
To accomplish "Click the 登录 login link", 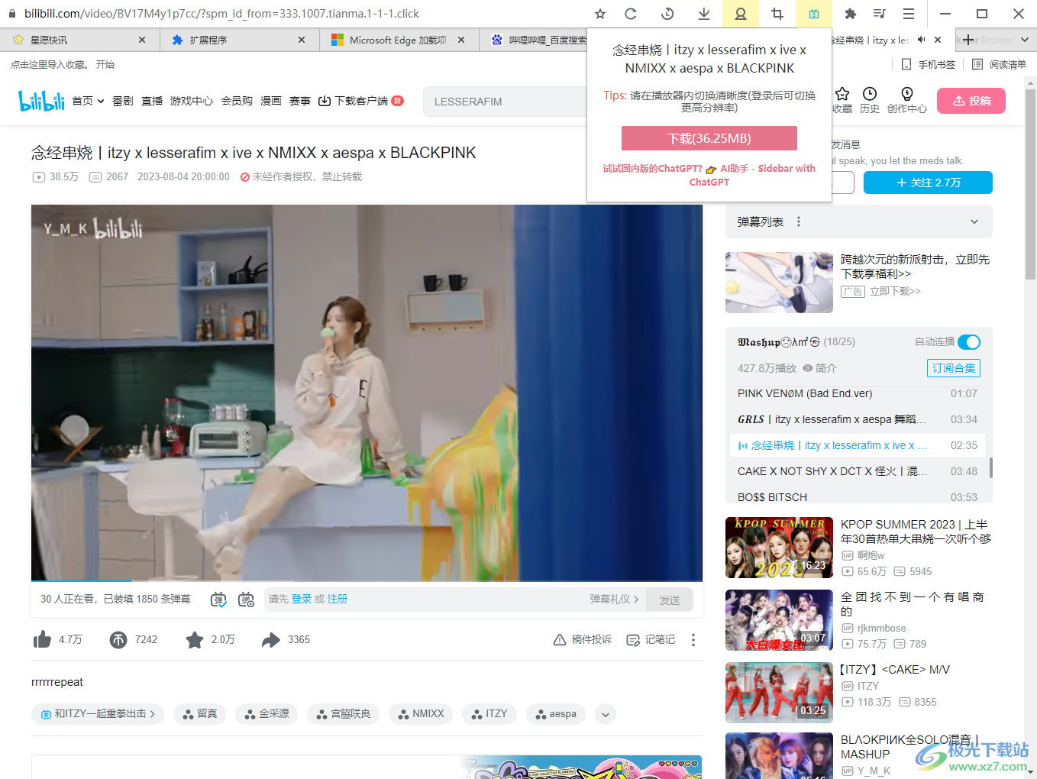I will pos(302,600).
